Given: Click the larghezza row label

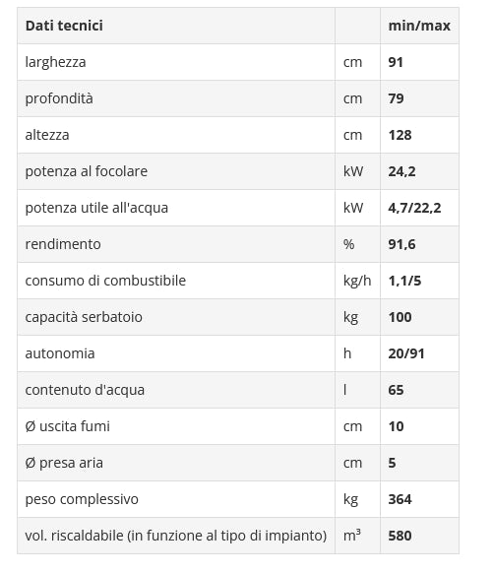Looking at the screenshot, I should [x=55, y=62].
